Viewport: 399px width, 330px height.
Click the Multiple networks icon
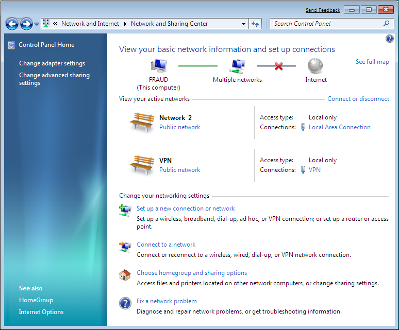click(237, 66)
